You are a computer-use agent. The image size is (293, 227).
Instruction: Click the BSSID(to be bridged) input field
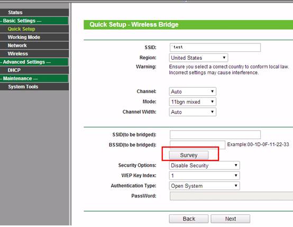[197, 145]
